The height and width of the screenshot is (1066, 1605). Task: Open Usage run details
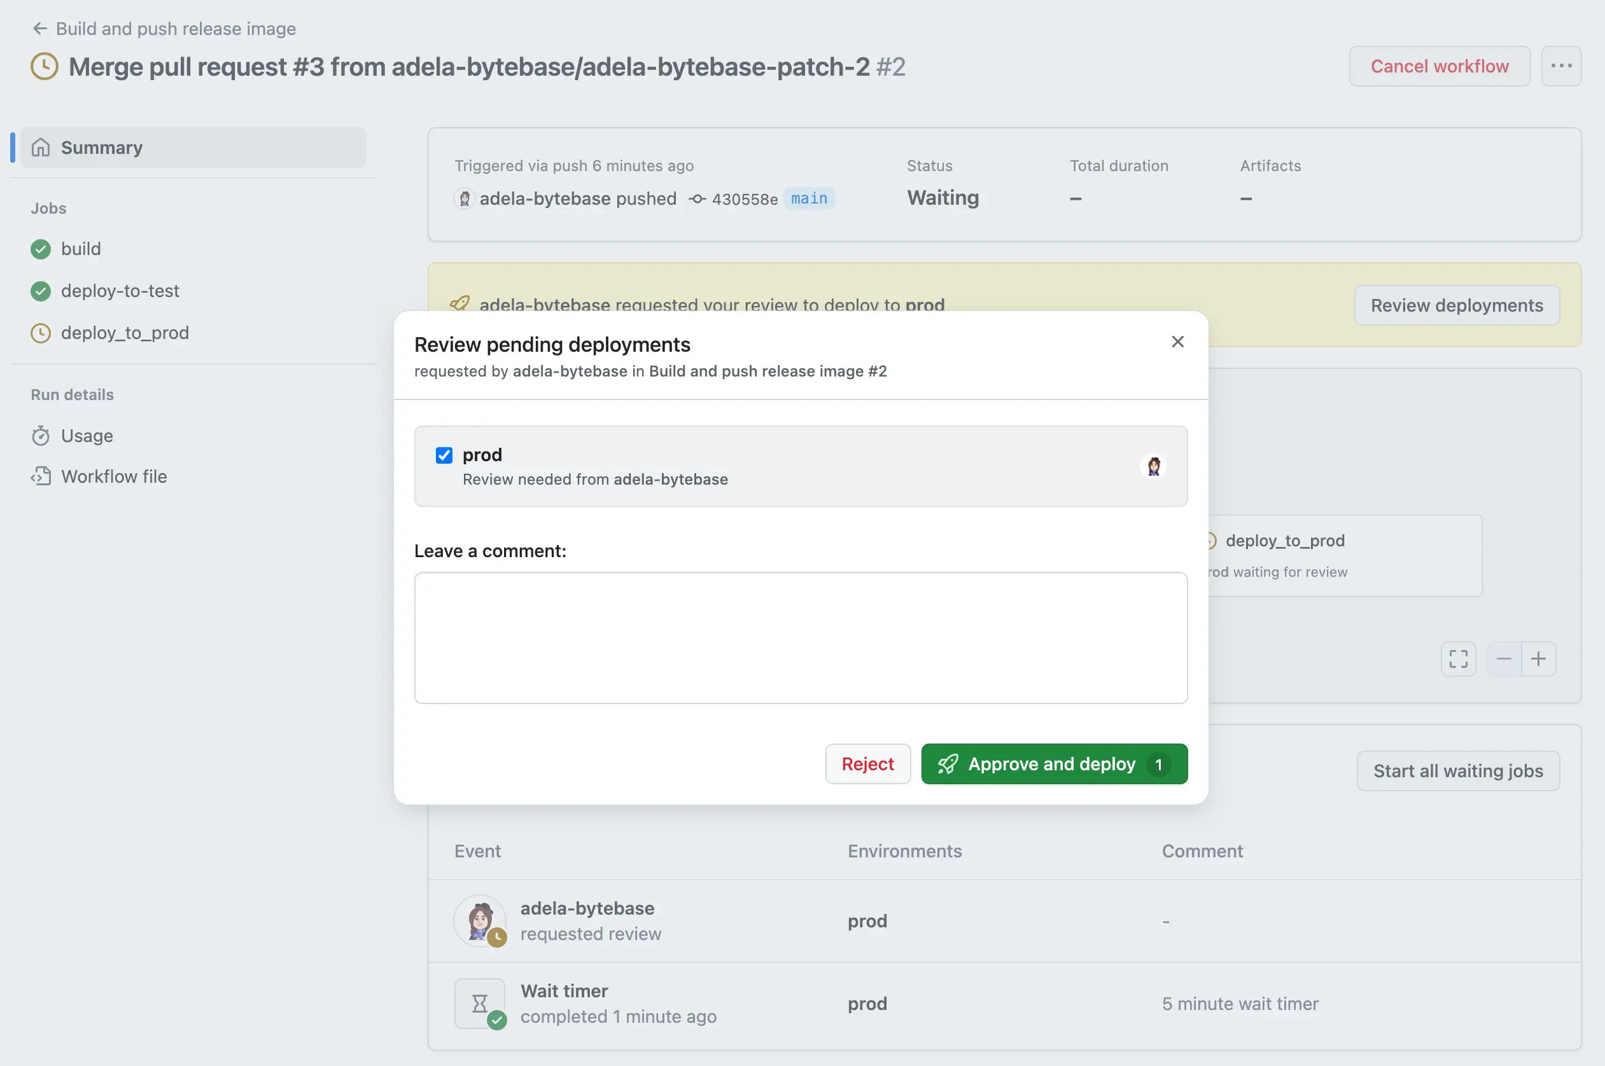87,436
